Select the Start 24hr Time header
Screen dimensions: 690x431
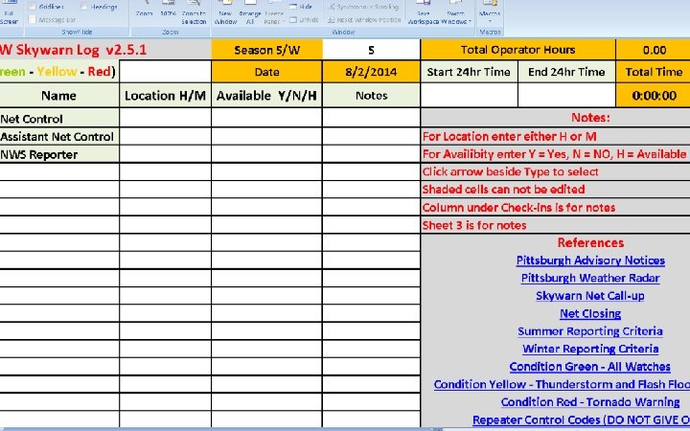pos(469,72)
